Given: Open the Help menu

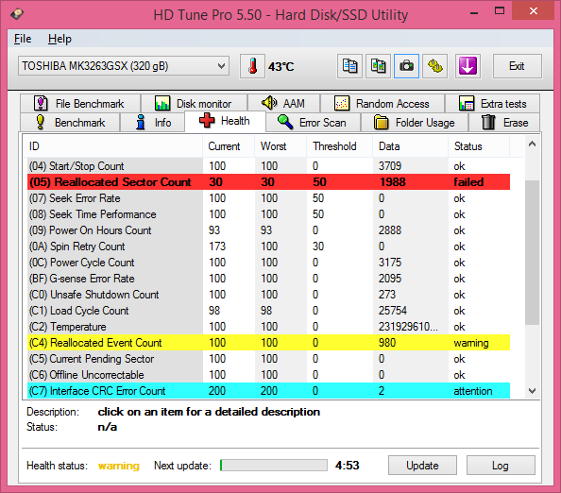Looking at the screenshot, I should [59, 39].
